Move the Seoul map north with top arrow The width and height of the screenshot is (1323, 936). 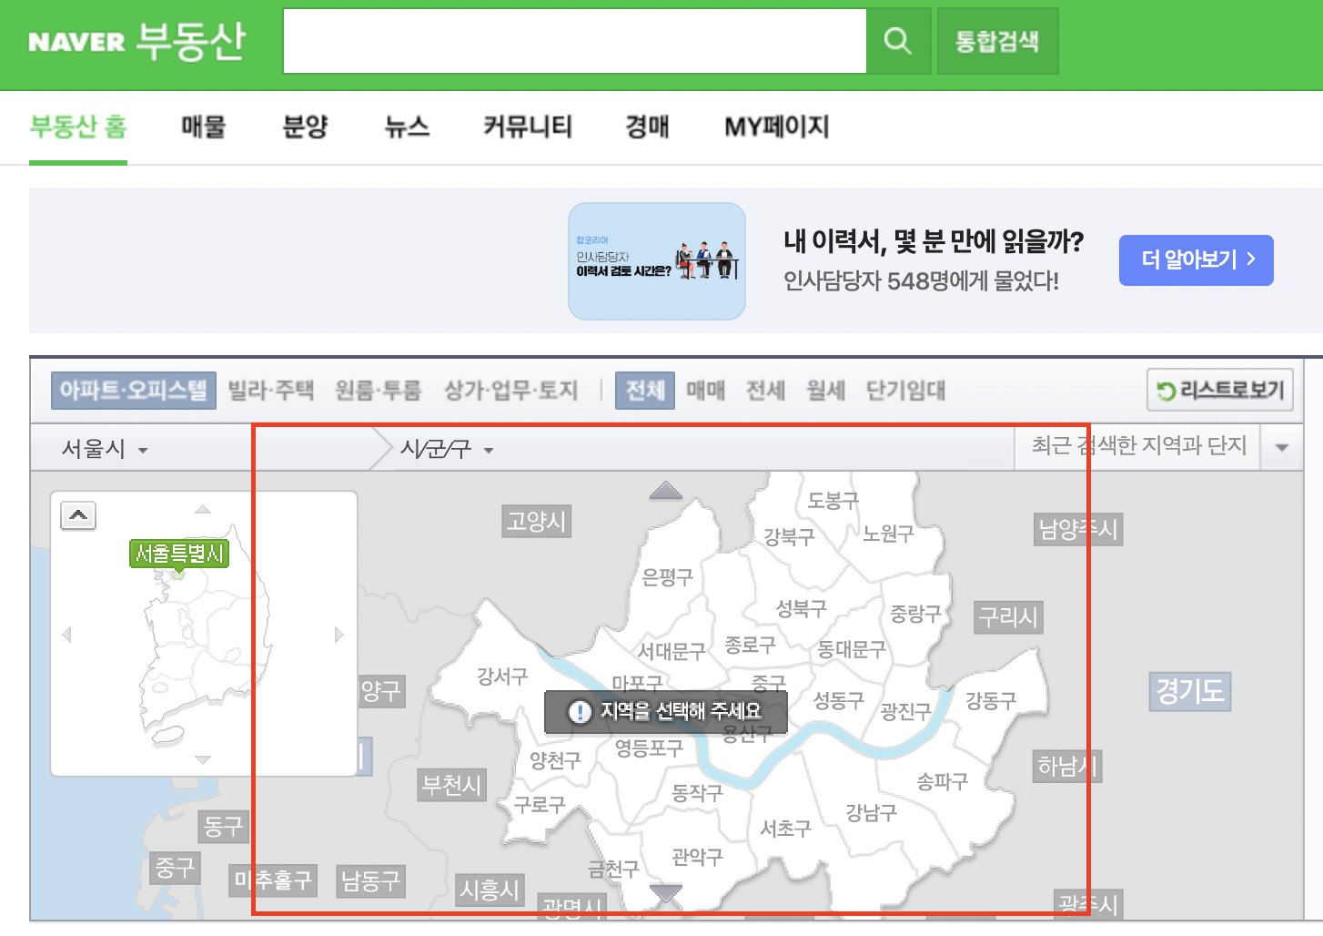[x=666, y=490]
